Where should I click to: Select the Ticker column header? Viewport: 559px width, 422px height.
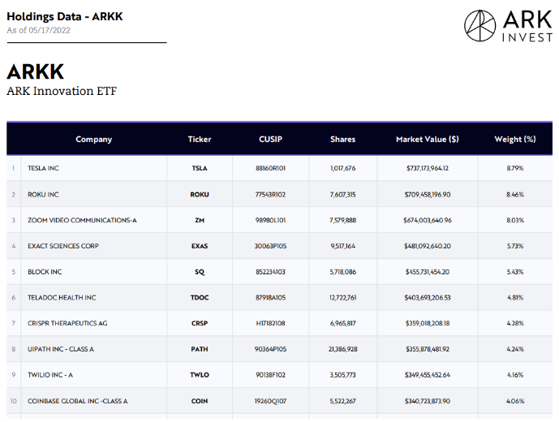click(x=200, y=140)
